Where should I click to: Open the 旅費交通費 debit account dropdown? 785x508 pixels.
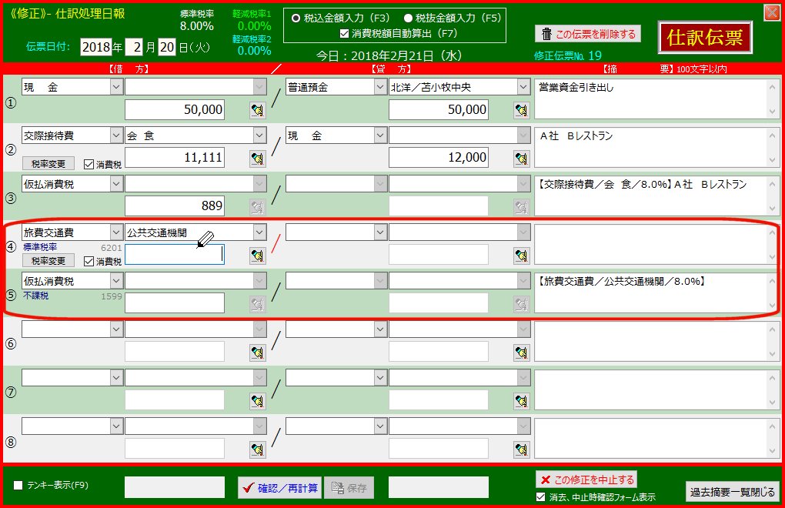115,232
